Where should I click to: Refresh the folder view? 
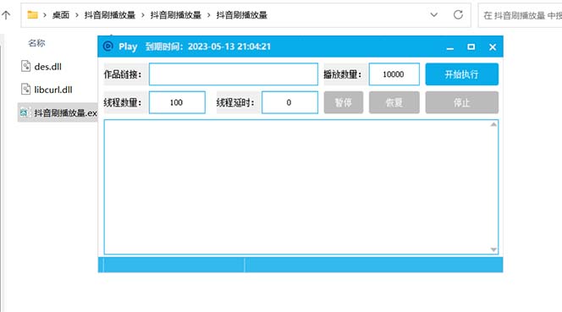(458, 14)
